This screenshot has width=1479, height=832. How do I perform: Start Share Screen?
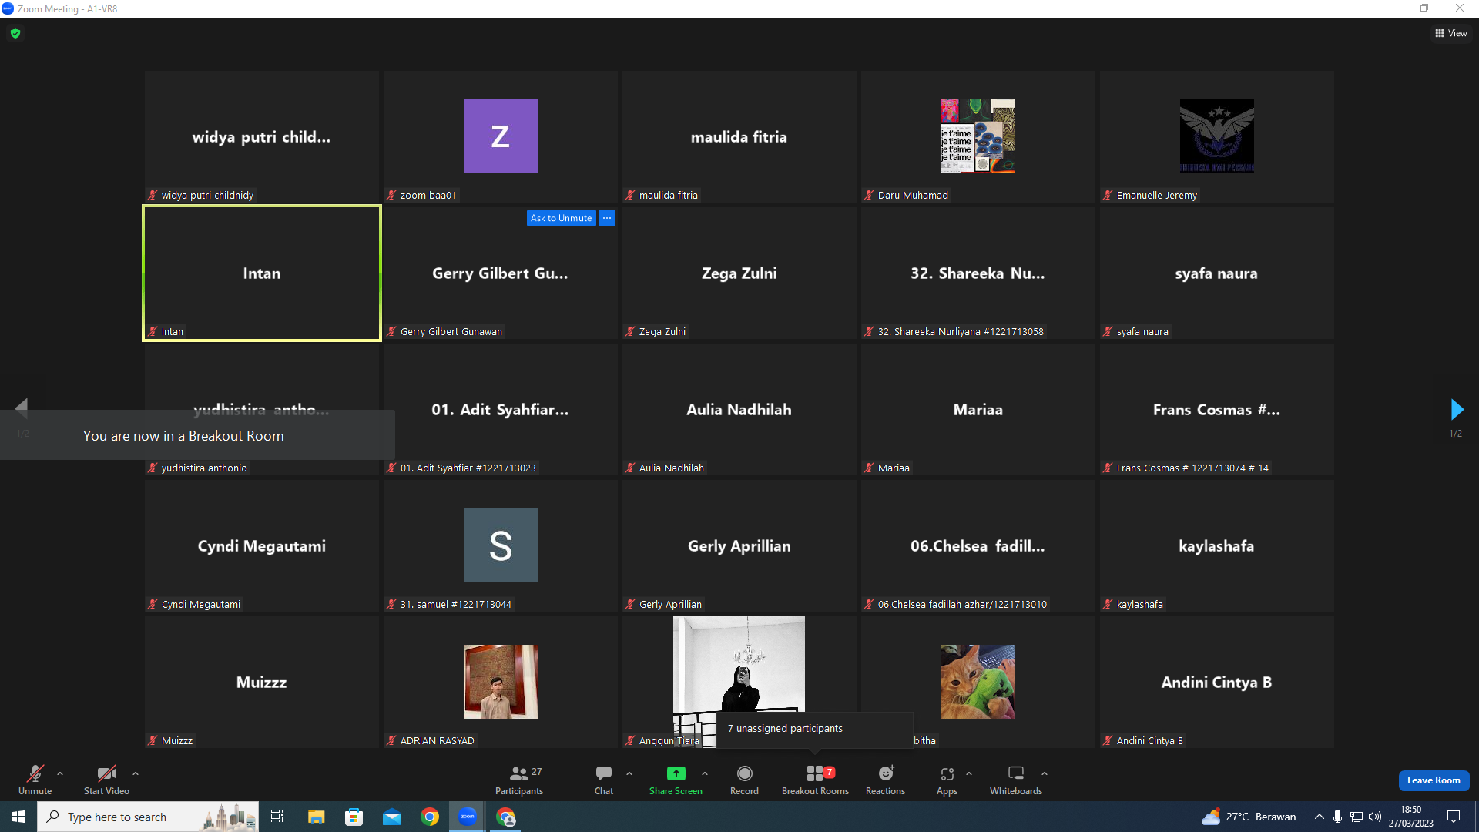[x=676, y=780]
